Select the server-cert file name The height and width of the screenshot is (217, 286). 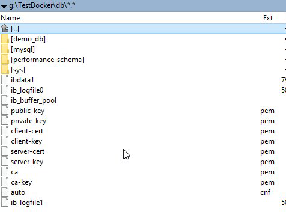tap(28, 151)
